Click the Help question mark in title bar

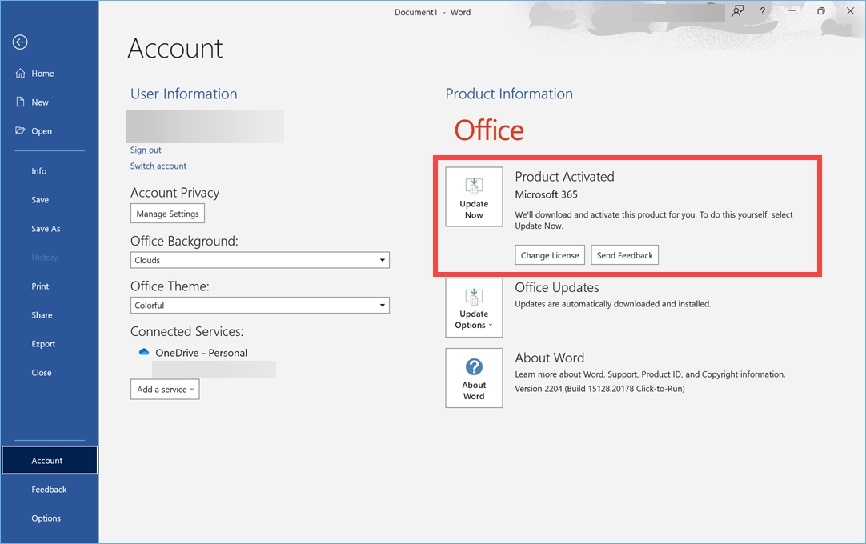pyautogui.click(x=762, y=11)
